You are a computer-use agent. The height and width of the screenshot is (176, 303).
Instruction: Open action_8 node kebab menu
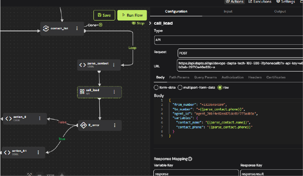coord(39,118)
